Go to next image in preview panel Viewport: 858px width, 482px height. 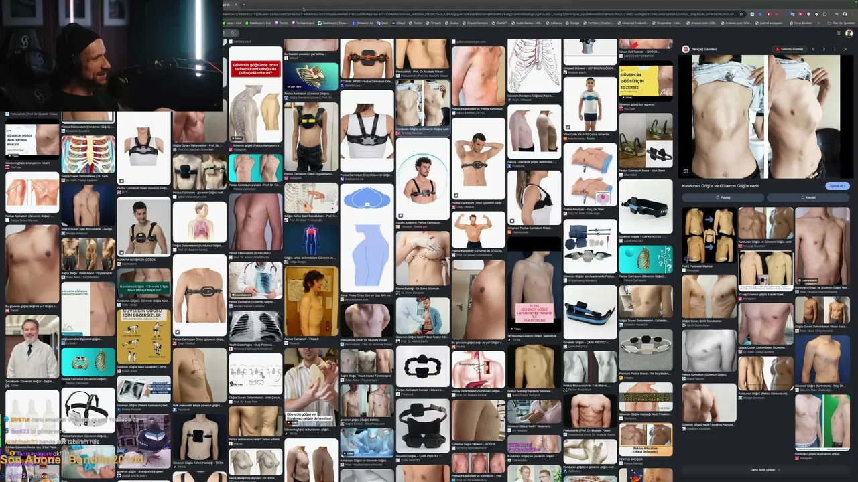[824, 49]
